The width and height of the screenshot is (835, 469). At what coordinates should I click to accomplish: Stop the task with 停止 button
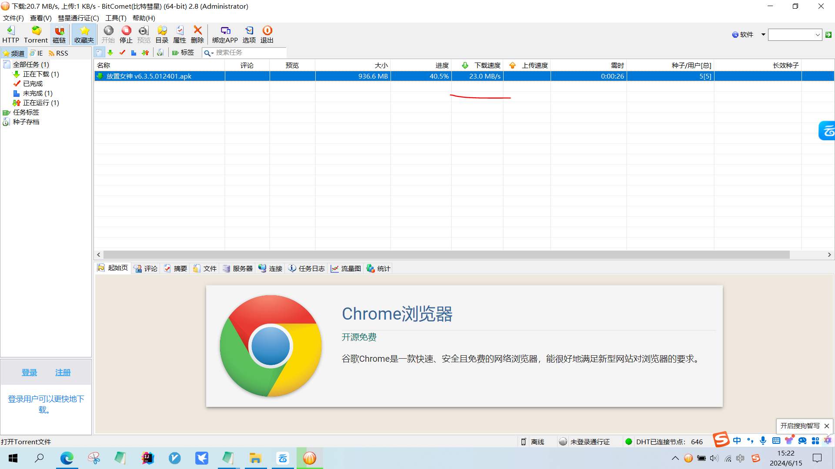click(126, 34)
